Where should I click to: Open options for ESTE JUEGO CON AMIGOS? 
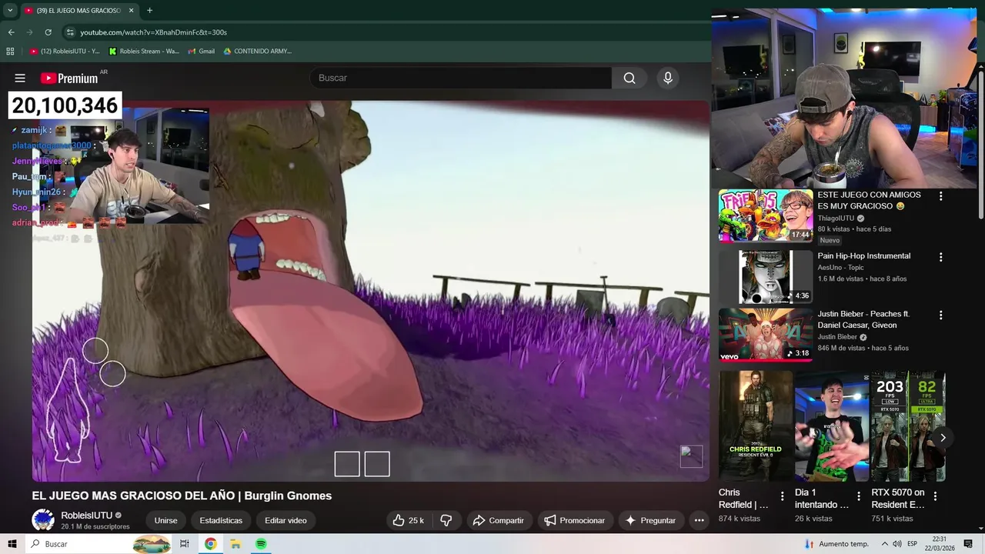(940, 196)
